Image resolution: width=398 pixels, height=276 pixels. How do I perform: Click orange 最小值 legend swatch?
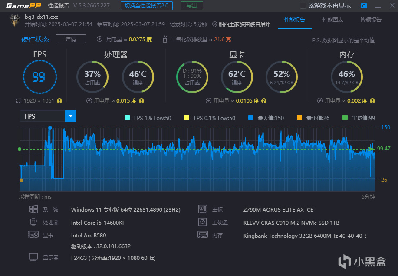click(299, 117)
